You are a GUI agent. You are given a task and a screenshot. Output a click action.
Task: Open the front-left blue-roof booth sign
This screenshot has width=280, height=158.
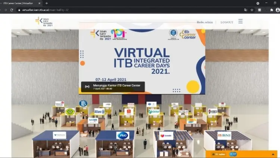tap(59, 135)
